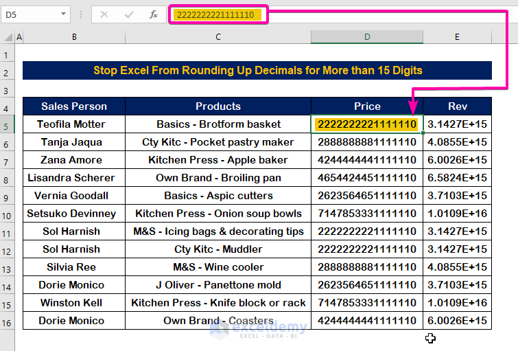This screenshot has width=518, height=351.
Task: Click the 'Price' header cell
Action: click(367, 106)
